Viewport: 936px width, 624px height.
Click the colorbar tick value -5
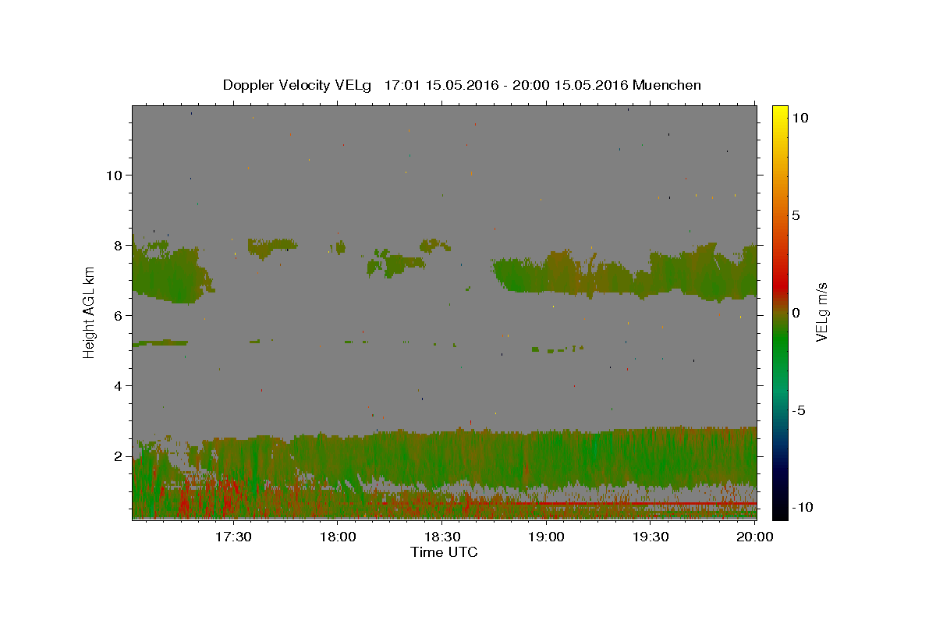(798, 410)
